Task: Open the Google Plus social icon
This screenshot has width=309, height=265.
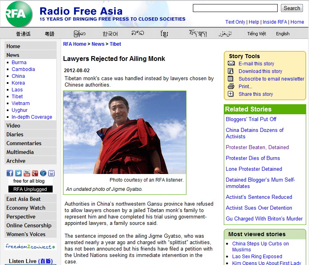Action: [35, 173]
